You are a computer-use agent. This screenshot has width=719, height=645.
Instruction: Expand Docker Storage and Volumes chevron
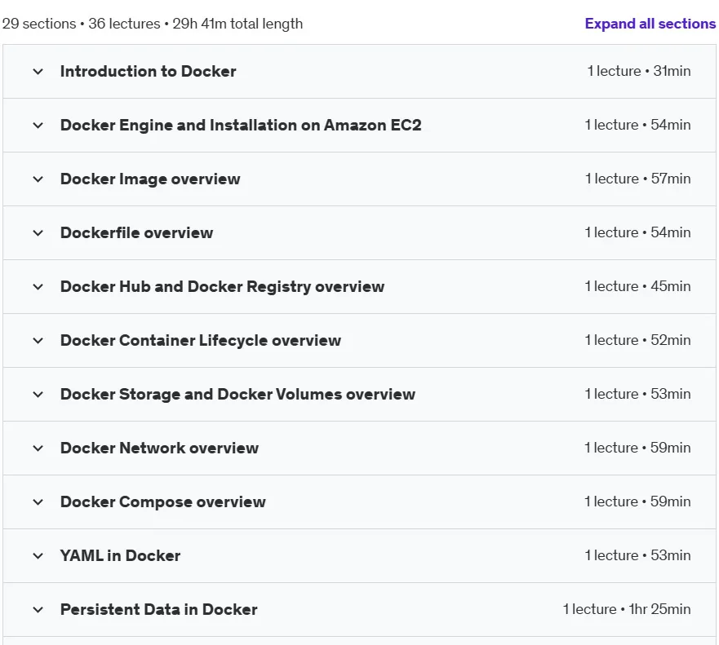tap(38, 395)
